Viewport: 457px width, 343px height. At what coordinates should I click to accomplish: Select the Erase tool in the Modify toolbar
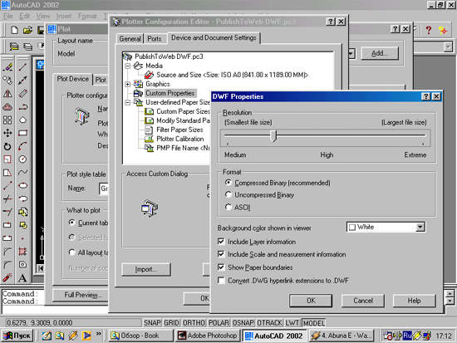point(7,67)
